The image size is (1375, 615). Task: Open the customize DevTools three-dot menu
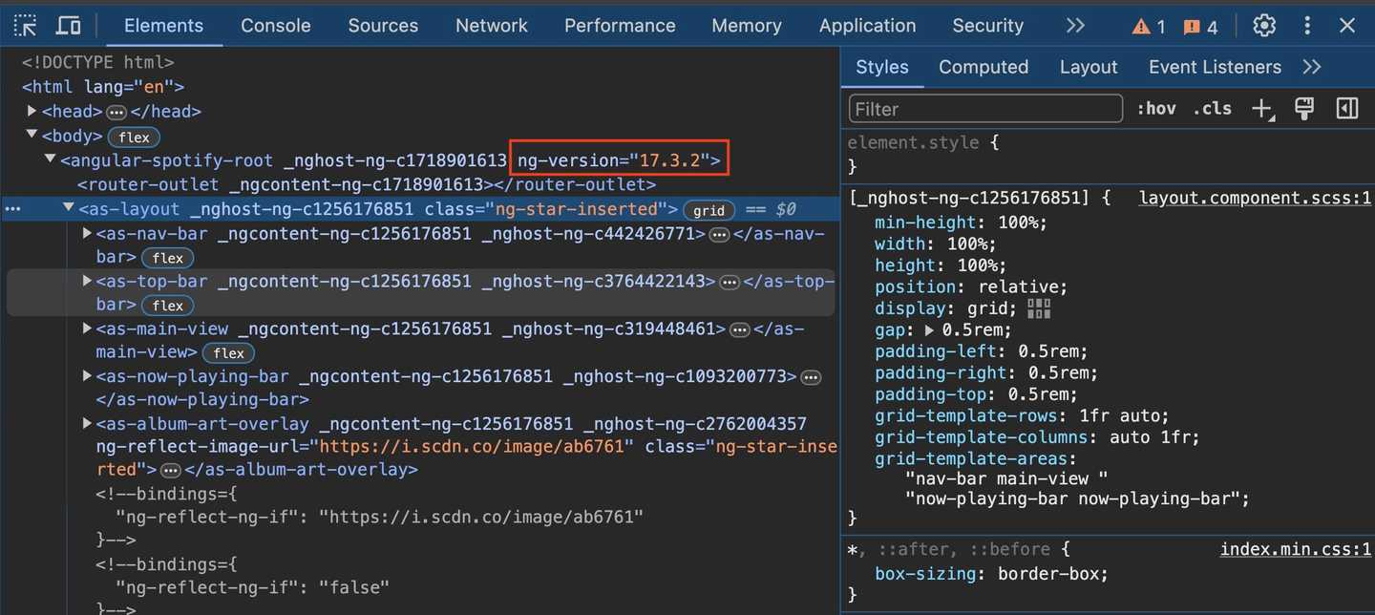[1307, 26]
